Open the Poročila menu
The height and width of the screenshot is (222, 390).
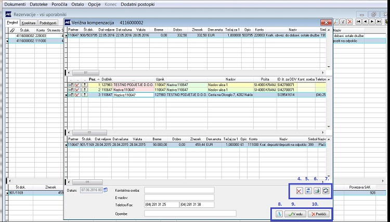(59, 4)
